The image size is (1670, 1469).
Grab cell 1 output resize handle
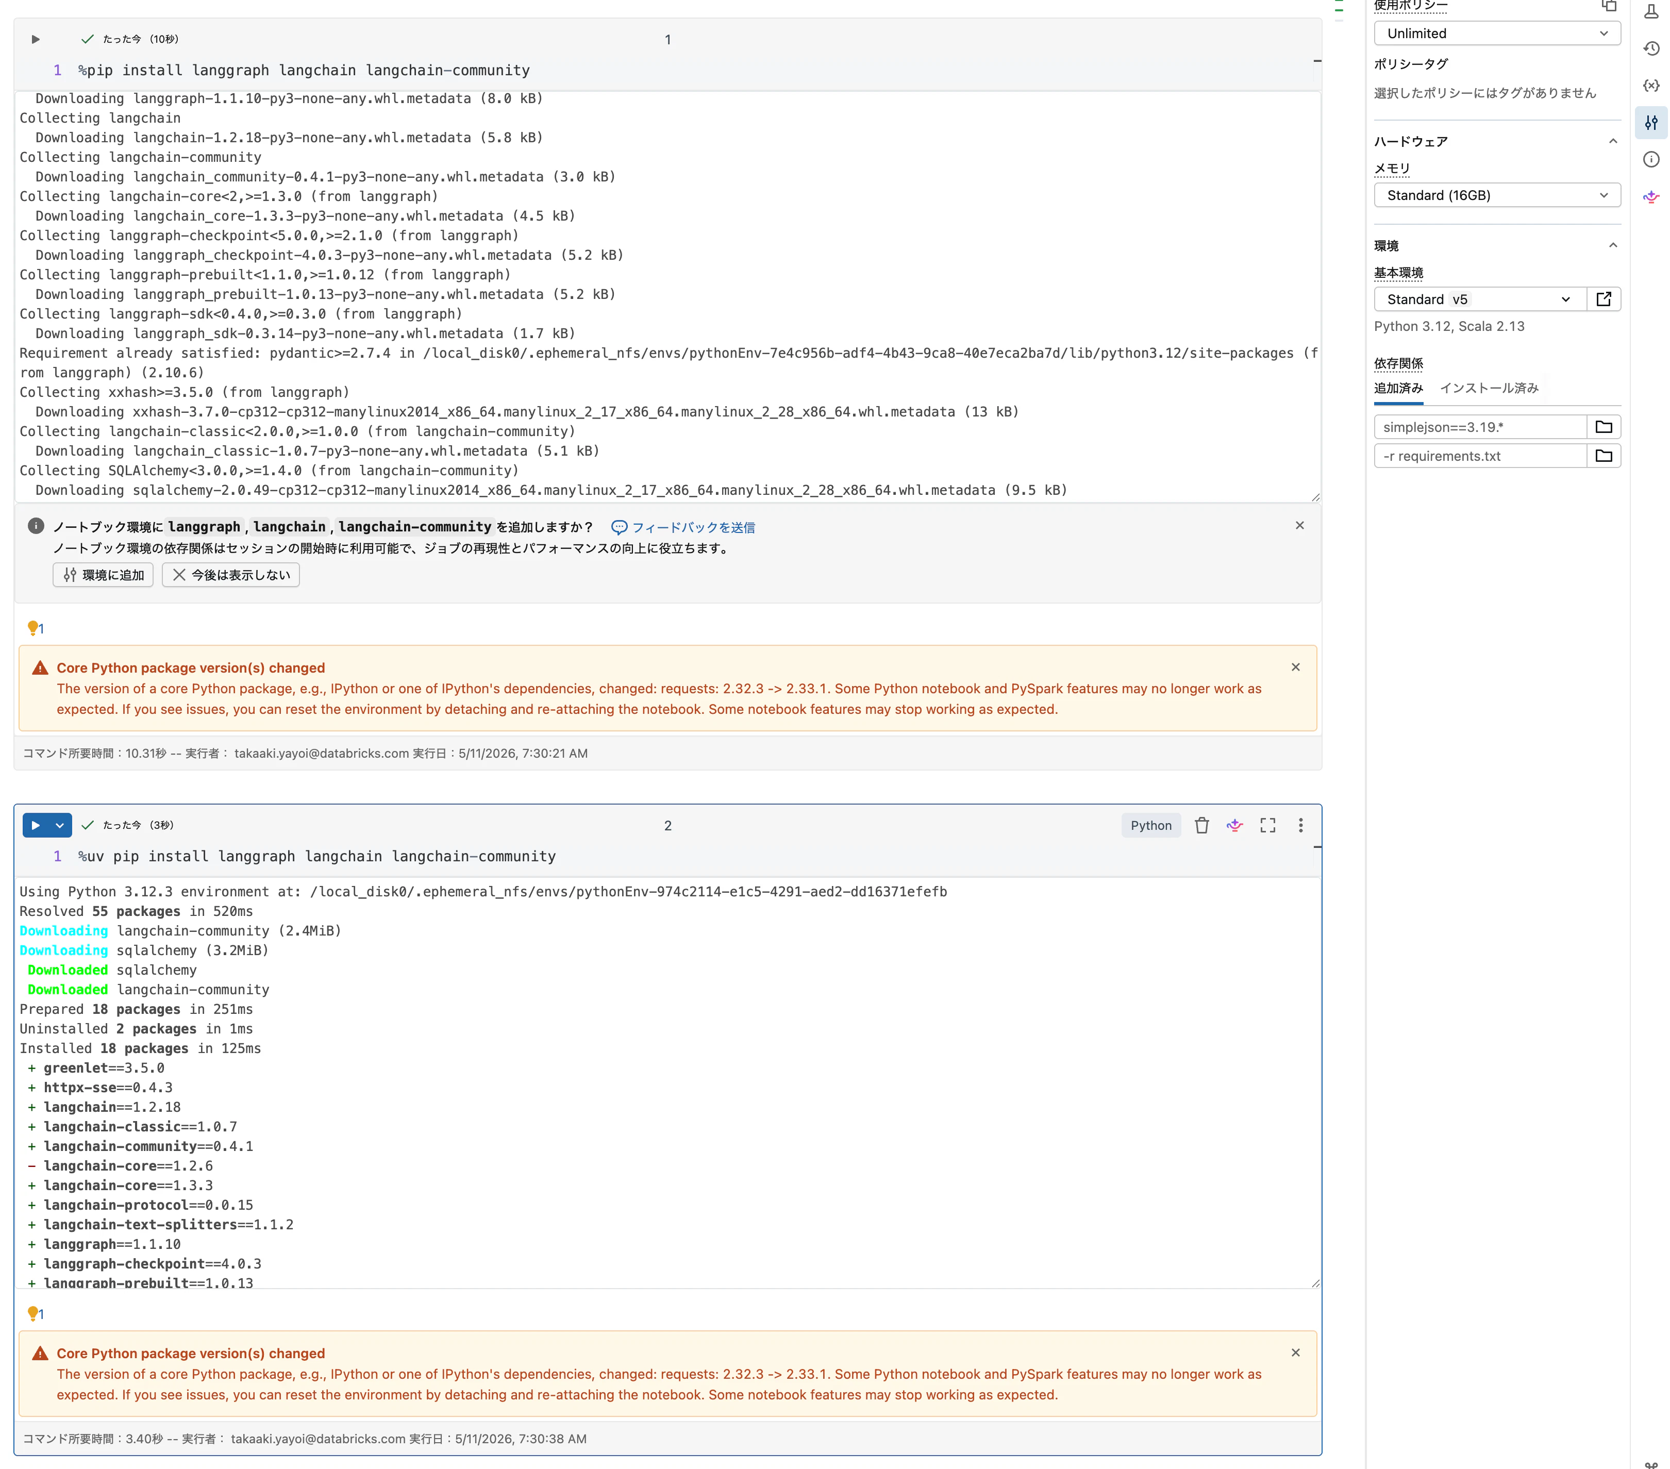coord(1314,497)
